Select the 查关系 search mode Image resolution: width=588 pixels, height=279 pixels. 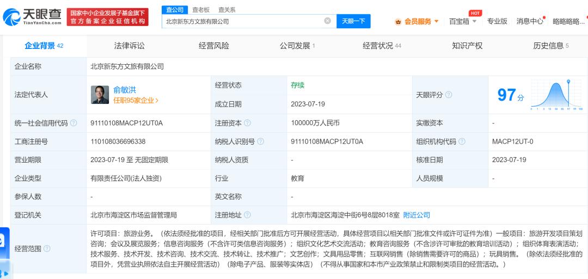(x=226, y=9)
